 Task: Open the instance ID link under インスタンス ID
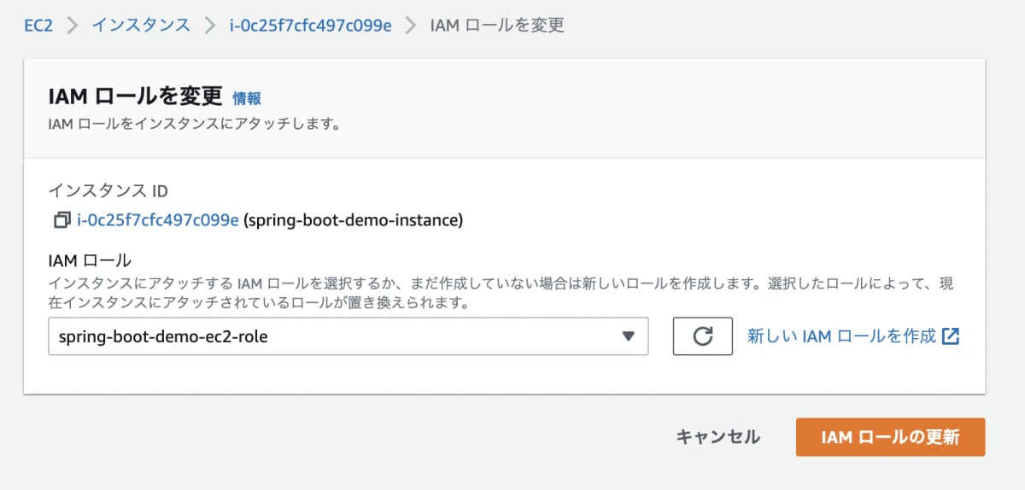[x=158, y=220]
